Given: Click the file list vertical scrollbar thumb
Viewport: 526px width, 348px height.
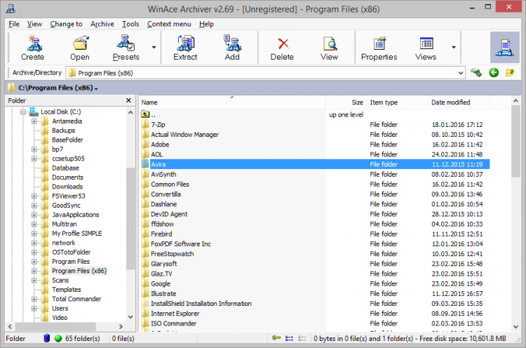Looking at the screenshot, I should (515, 141).
